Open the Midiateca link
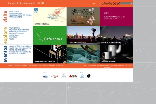The width and height of the screenshot is (156, 104). pos(14,35)
